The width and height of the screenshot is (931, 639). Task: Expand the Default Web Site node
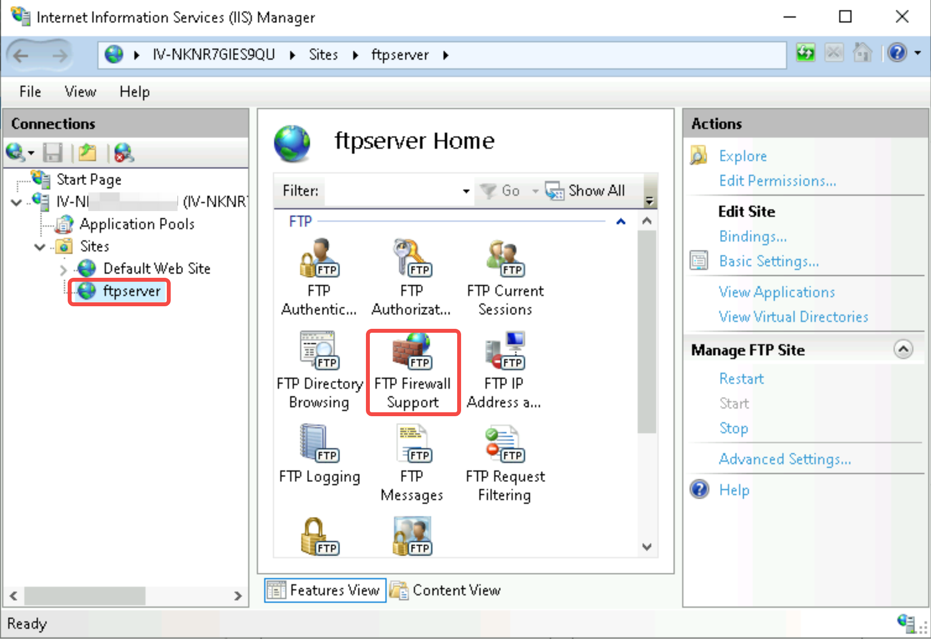point(63,269)
